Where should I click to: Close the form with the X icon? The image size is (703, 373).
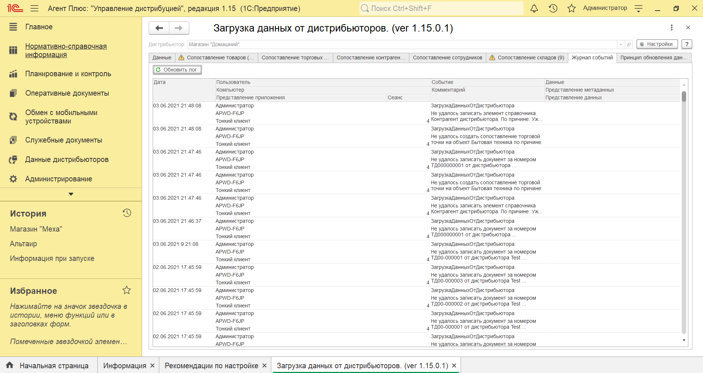[688, 27]
